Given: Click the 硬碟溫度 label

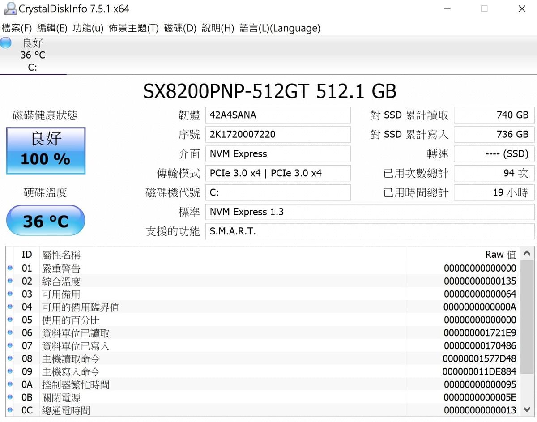Looking at the screenshot, I should (45, 193).
